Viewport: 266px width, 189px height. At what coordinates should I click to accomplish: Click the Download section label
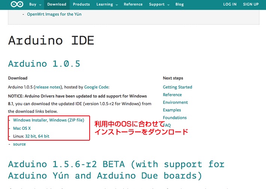[x=18, y=78]
